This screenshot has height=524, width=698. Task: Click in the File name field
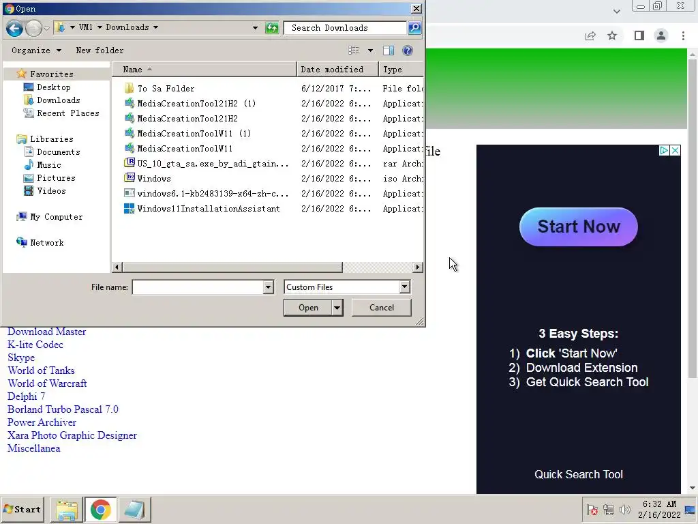click(198, 287)
